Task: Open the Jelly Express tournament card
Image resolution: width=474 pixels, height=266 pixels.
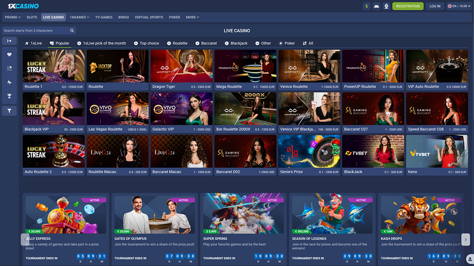Action: click(66, 230)
